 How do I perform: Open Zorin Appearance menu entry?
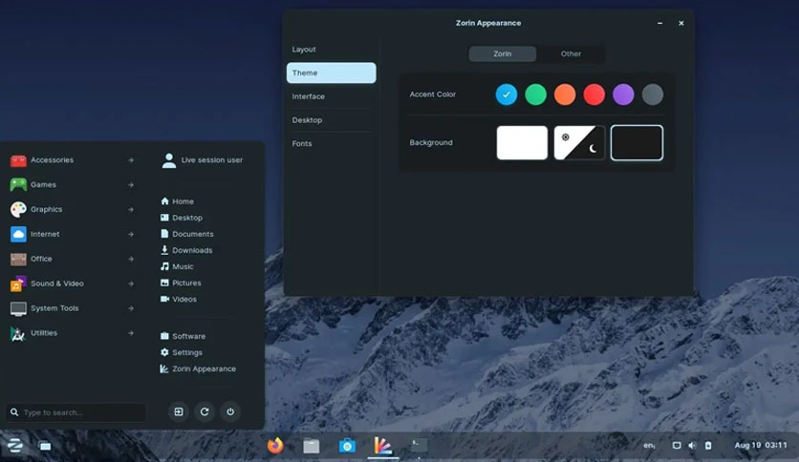pos(198,368)
